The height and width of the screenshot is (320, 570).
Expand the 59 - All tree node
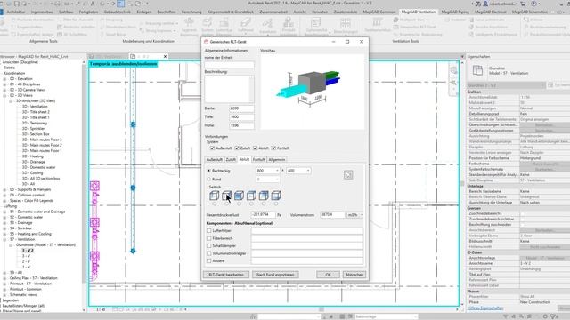point(4,273)
